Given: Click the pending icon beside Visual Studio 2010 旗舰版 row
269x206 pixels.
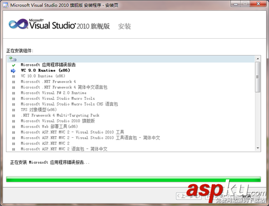Looking at the screenshot, I should pyautogui.click(x=14, y=121).
